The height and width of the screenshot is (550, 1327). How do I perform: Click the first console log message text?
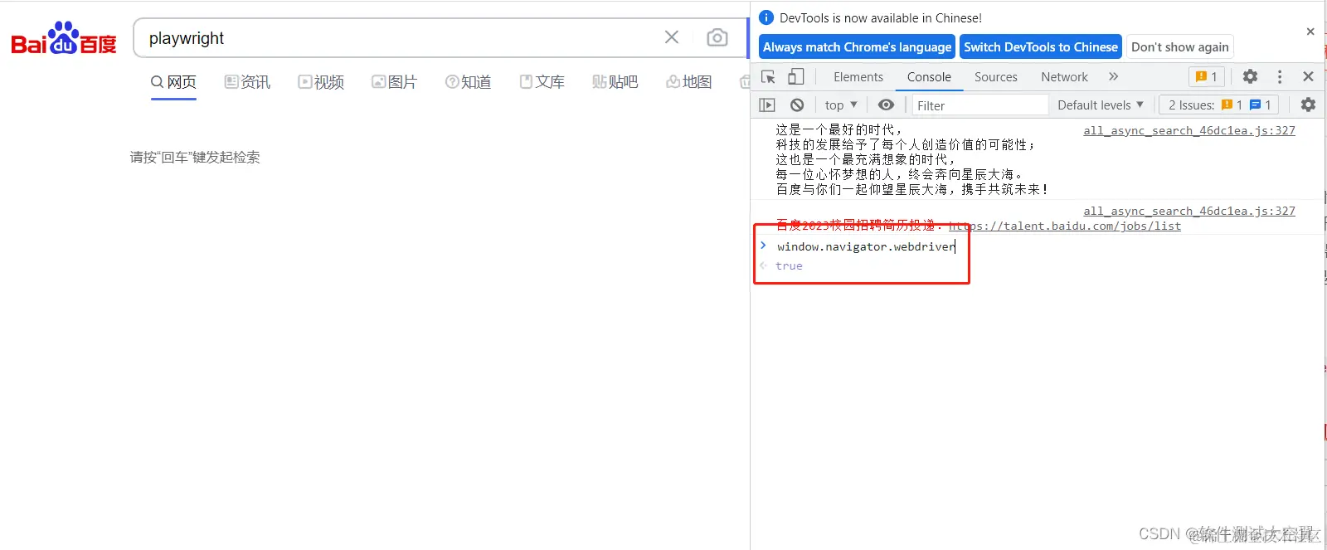[x=911, y=159]
